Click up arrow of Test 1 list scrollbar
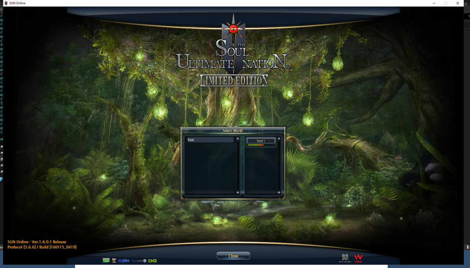The height and width of the screenshot is (268, 470). (x=279, y=139)
